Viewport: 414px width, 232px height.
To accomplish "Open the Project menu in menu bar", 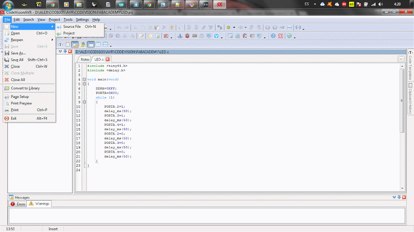I will (x=54, y=19).
